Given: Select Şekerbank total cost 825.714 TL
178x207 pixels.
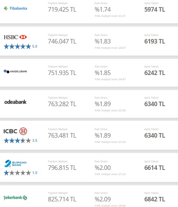Looking at the screenshot, I should click(62, 199).
